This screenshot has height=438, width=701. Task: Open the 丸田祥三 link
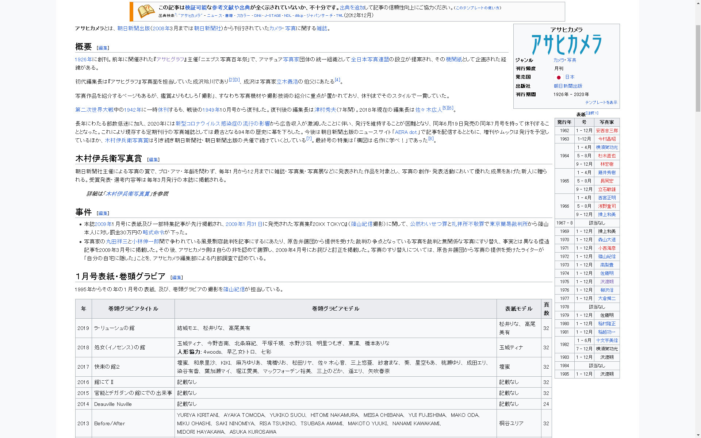click(x=116, y=242)
